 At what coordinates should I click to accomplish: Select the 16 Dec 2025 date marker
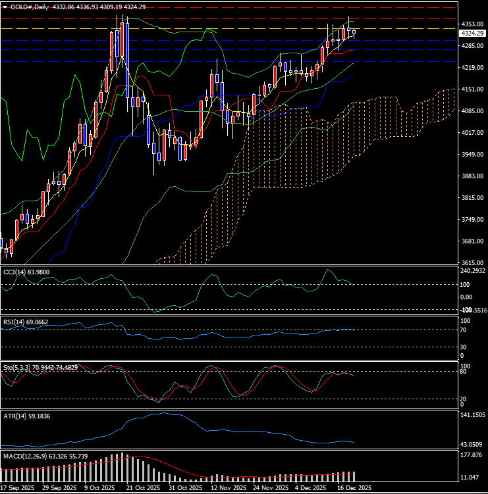354,488
